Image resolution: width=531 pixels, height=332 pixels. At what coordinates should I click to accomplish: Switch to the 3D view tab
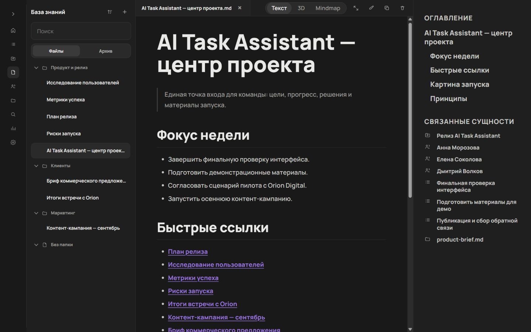click(x=301, y=8)
